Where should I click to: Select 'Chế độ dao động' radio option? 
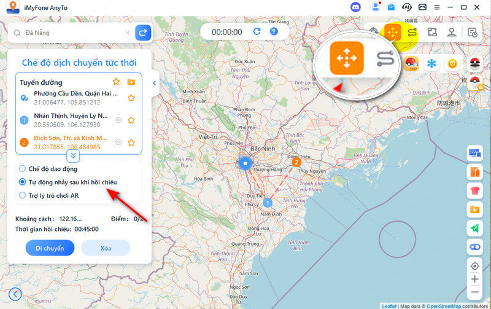[x=23, y=168]
